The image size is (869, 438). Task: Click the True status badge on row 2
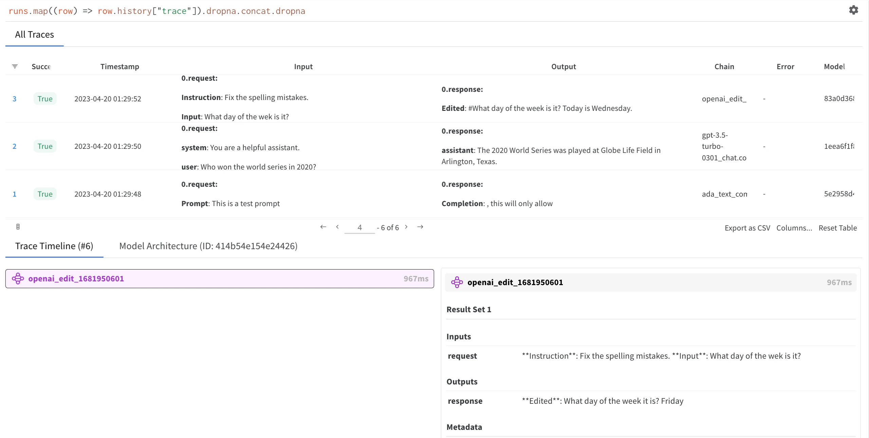point(45,146)
